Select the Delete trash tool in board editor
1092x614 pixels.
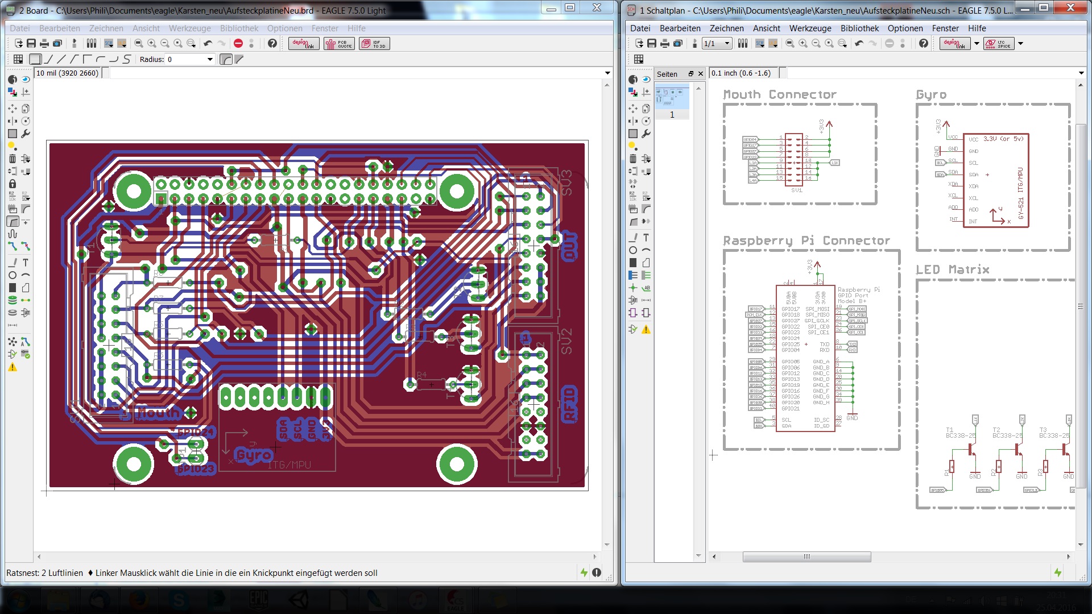pyautogui.click(x=13, y=159)
